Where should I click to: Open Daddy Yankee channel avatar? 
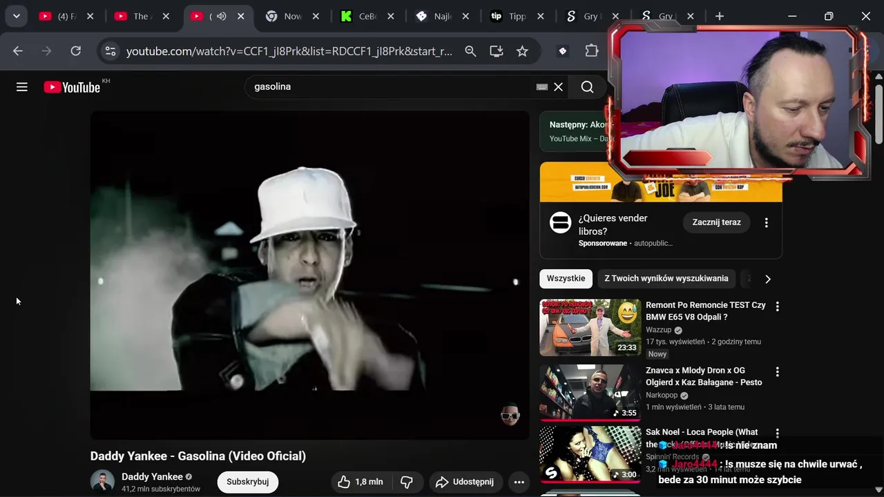(102, 482)
